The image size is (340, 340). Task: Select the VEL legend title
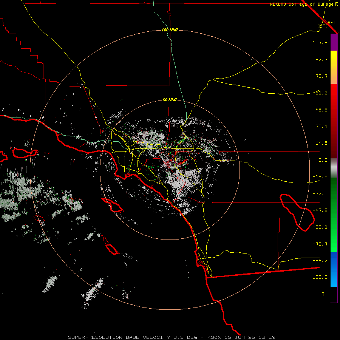332,22
